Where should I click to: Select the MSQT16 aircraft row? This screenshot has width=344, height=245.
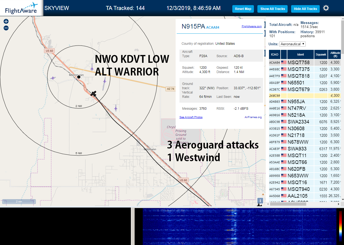click(305, 182)
